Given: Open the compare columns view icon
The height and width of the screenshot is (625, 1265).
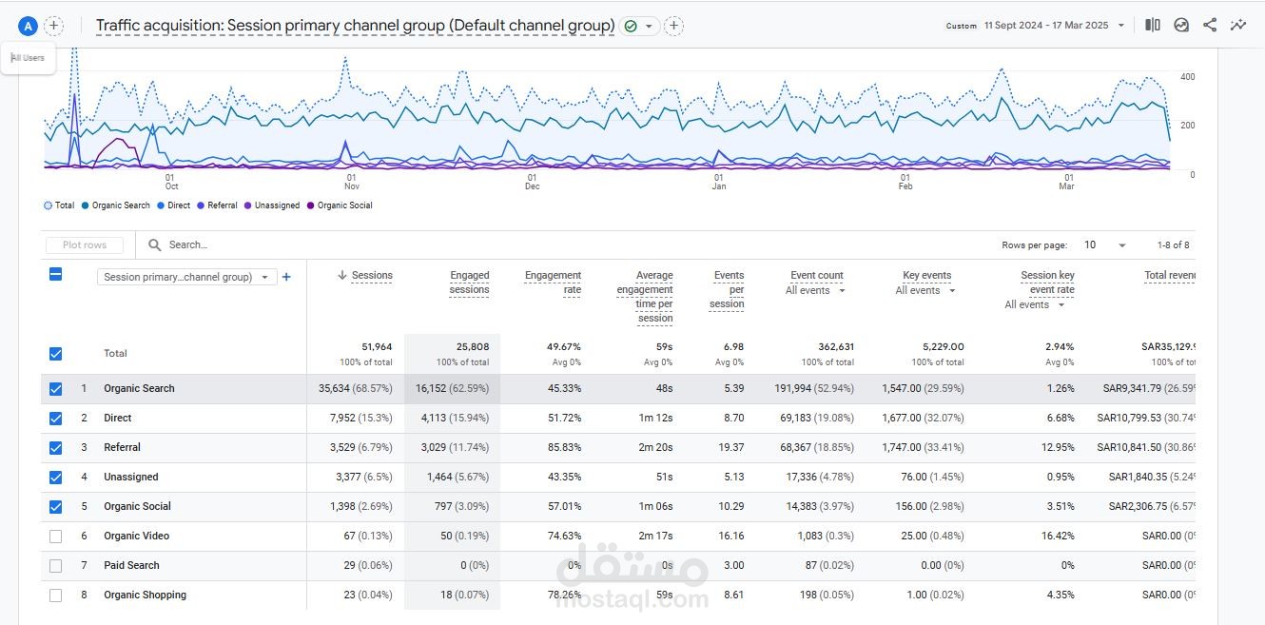Looking at the screenshot, I should [x=1152, y=26].
